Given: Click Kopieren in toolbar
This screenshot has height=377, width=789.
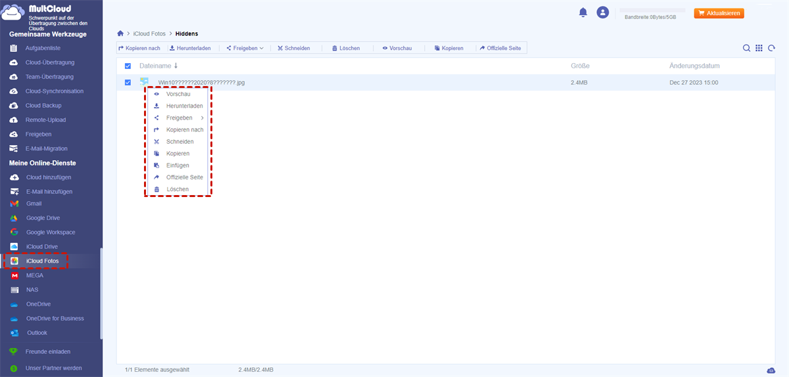Looking at the screenshot, I should [x=449, y=48].
